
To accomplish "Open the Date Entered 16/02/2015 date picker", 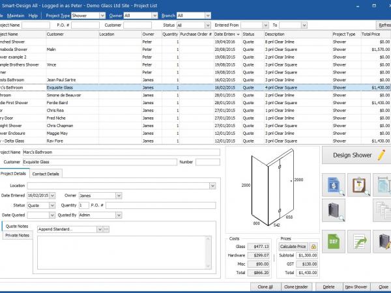I will pyautogui.click(x=52, y=195).
